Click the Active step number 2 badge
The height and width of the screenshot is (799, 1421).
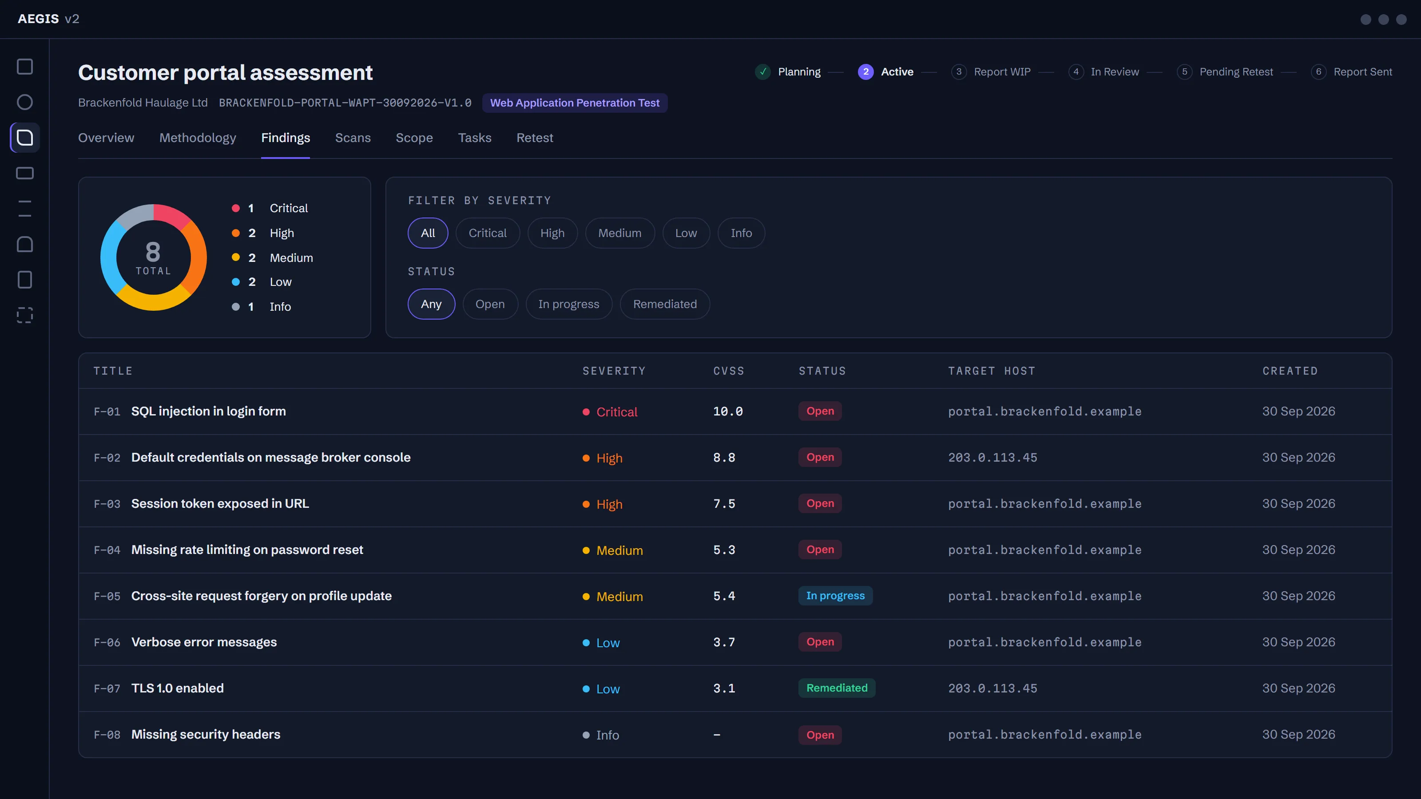click(x=865, y=71)
